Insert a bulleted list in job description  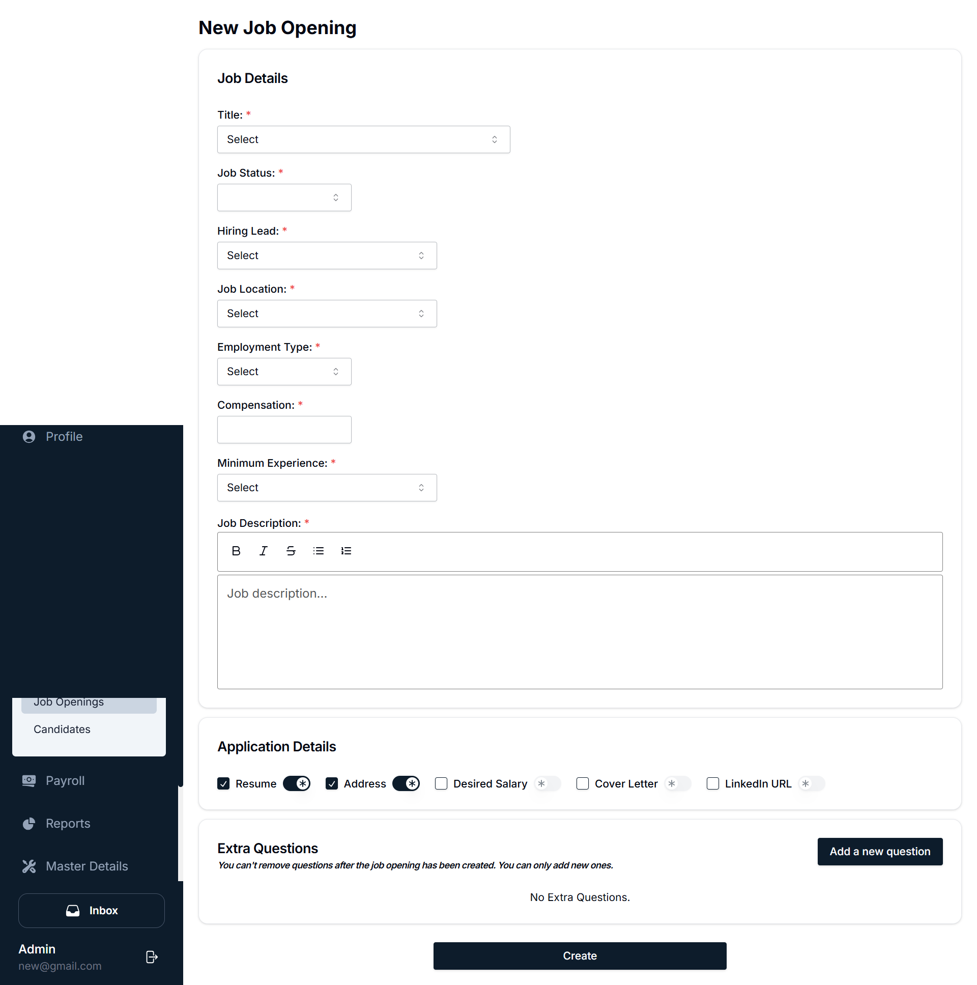(318, 551)
